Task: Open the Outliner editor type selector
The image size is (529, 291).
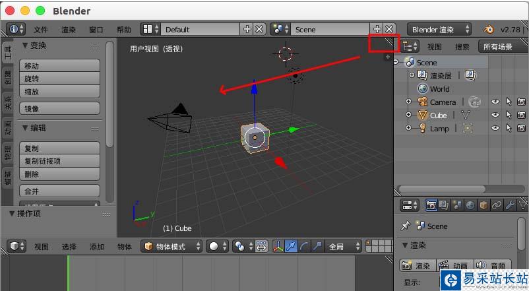Action: tap(410, 46)
